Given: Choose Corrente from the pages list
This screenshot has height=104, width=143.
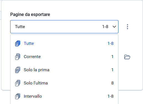Looking at the screenshot, I should pos(64,57).
